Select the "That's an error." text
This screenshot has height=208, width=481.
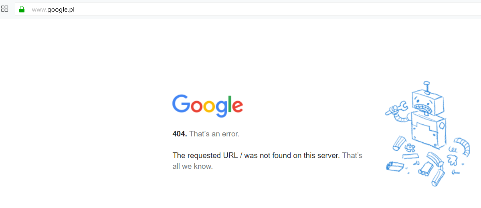pyautogui.click(x=214, y=134)
